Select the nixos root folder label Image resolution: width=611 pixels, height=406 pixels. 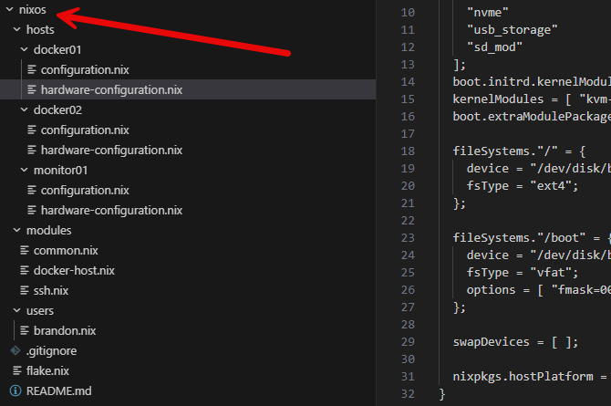pos(33,10)
